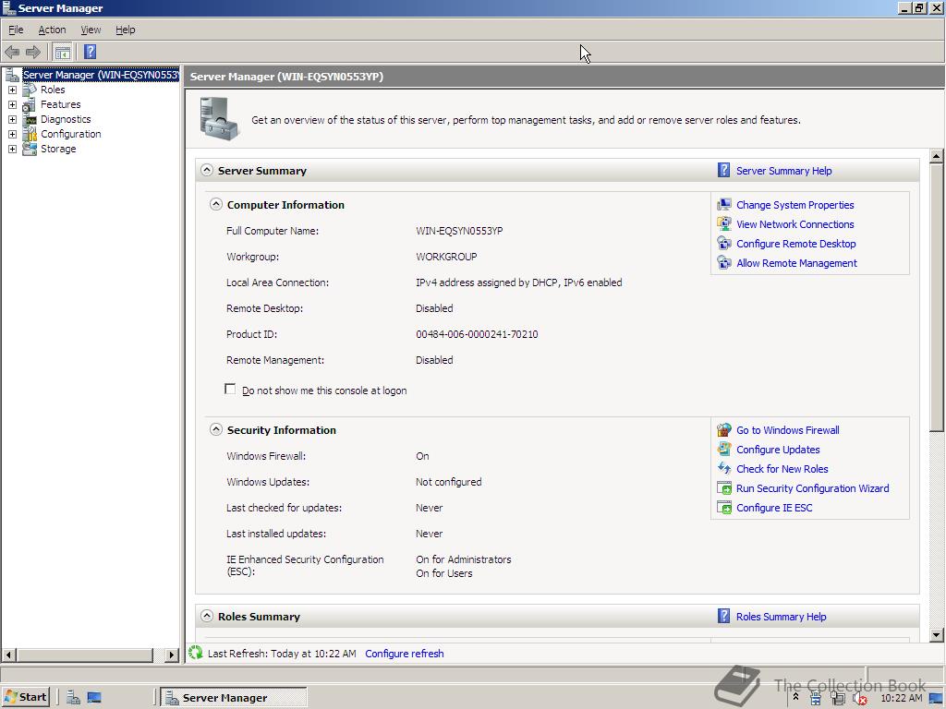Click the green refresh icon near Last Refresh
Viewport: 946px width, 709px height.
click(x=196, y=653)
